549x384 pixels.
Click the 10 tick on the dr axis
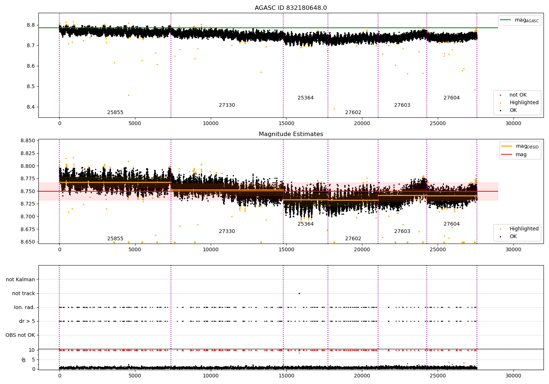click(x=32, y=350)
